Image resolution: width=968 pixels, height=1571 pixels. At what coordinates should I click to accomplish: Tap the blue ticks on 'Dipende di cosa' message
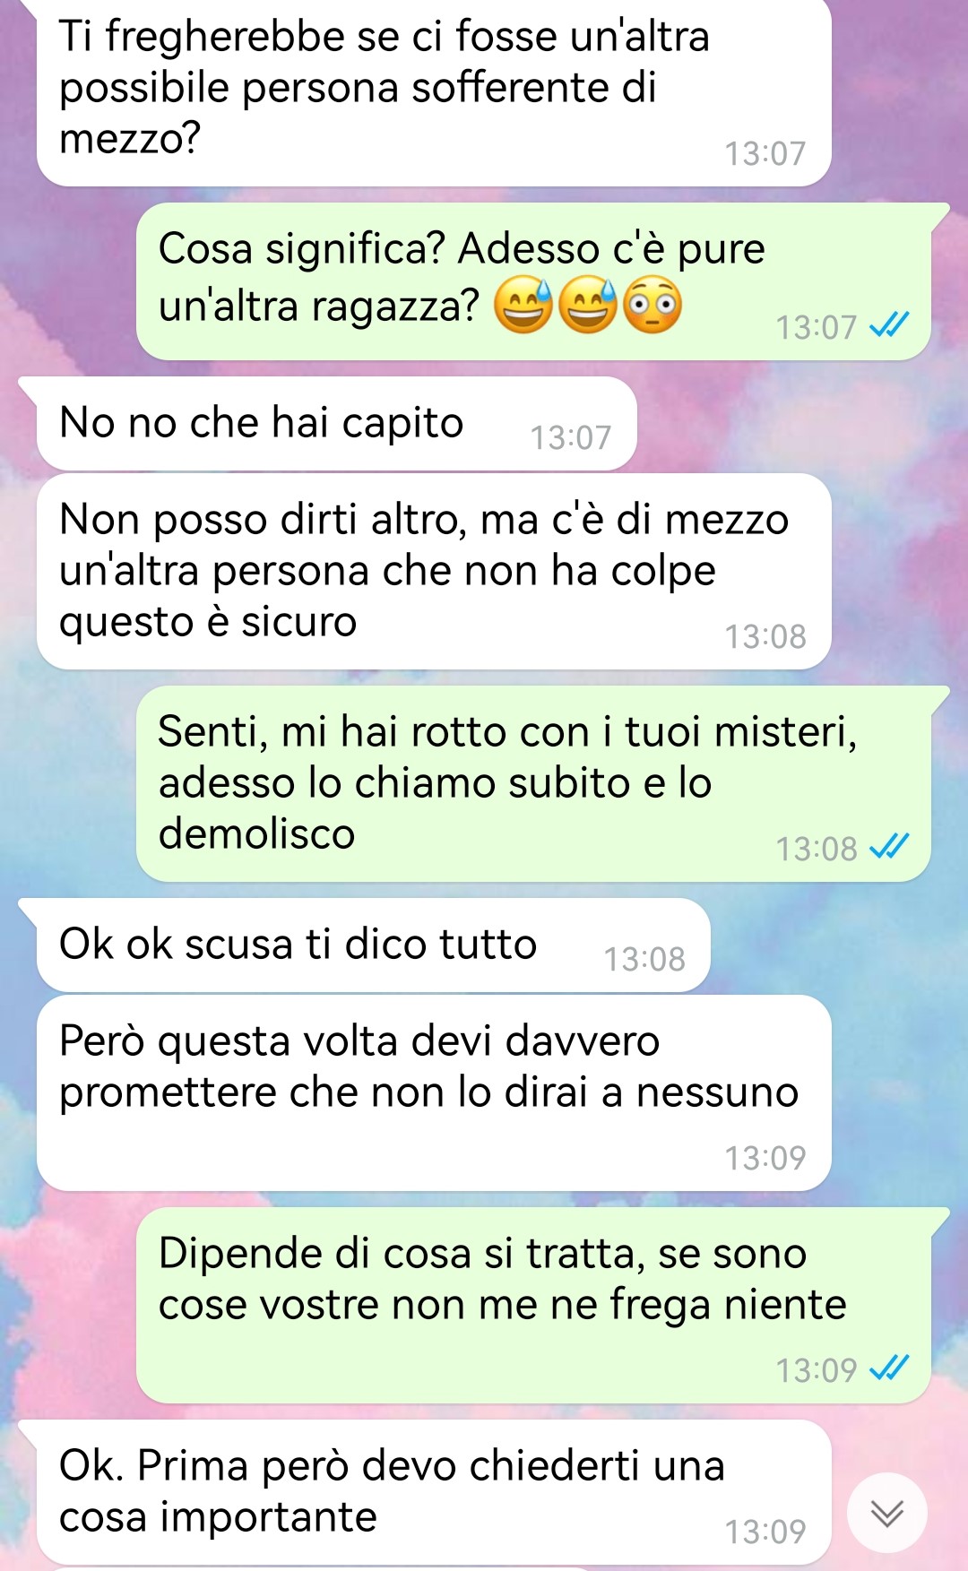(890, 1368)
